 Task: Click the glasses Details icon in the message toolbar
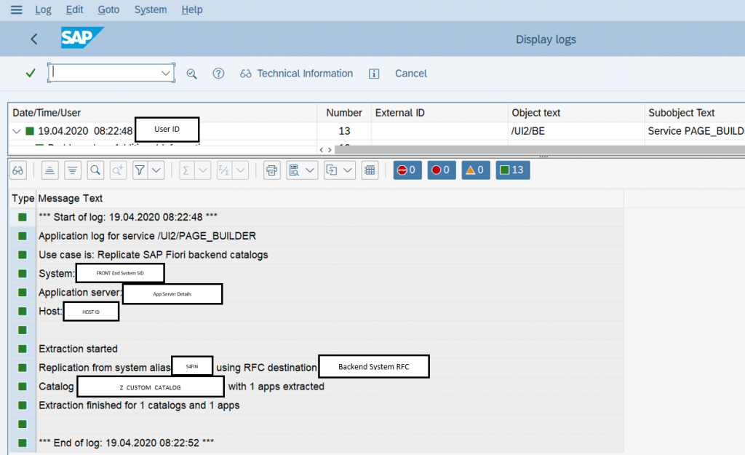[18, 170]
